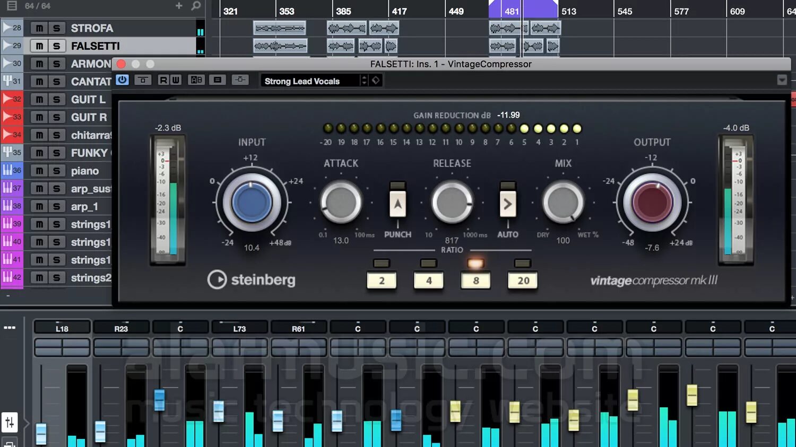Mute the FALSETTI track
Image resolution: width=796 pixels, height=447 pixels.
(39, 46)
